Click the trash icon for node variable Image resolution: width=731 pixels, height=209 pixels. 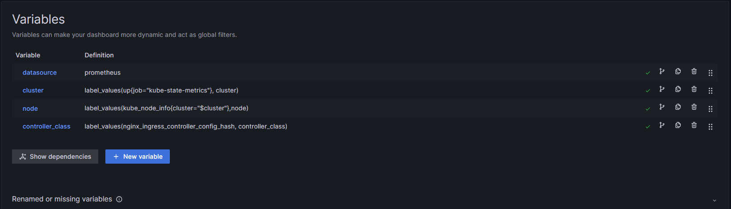coord(694,107)
